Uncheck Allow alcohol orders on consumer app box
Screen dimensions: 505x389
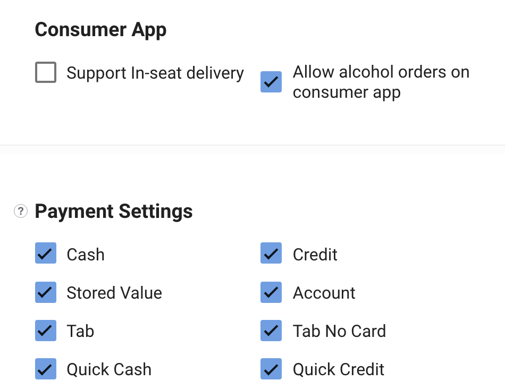271,82
